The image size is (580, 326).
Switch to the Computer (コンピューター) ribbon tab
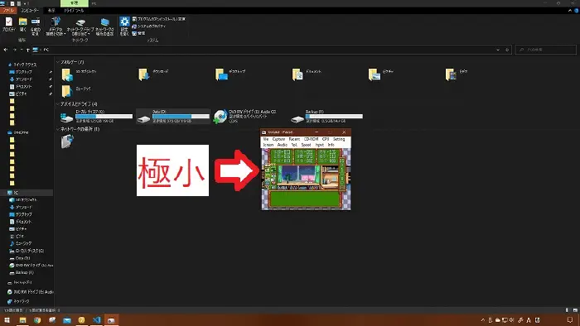(30, 10)
